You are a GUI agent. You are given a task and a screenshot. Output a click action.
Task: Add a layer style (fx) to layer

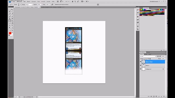point(151,96)
